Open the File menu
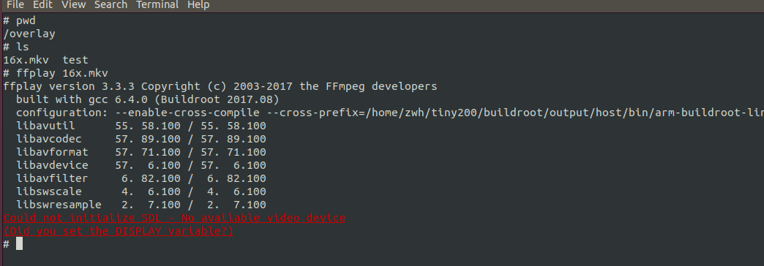 [15, 5]
